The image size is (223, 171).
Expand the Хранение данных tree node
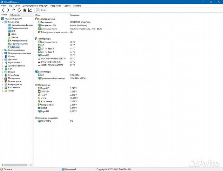(3, 66)
